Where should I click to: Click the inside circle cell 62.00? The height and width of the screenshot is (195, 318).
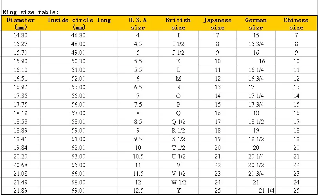tap(78, 148)
